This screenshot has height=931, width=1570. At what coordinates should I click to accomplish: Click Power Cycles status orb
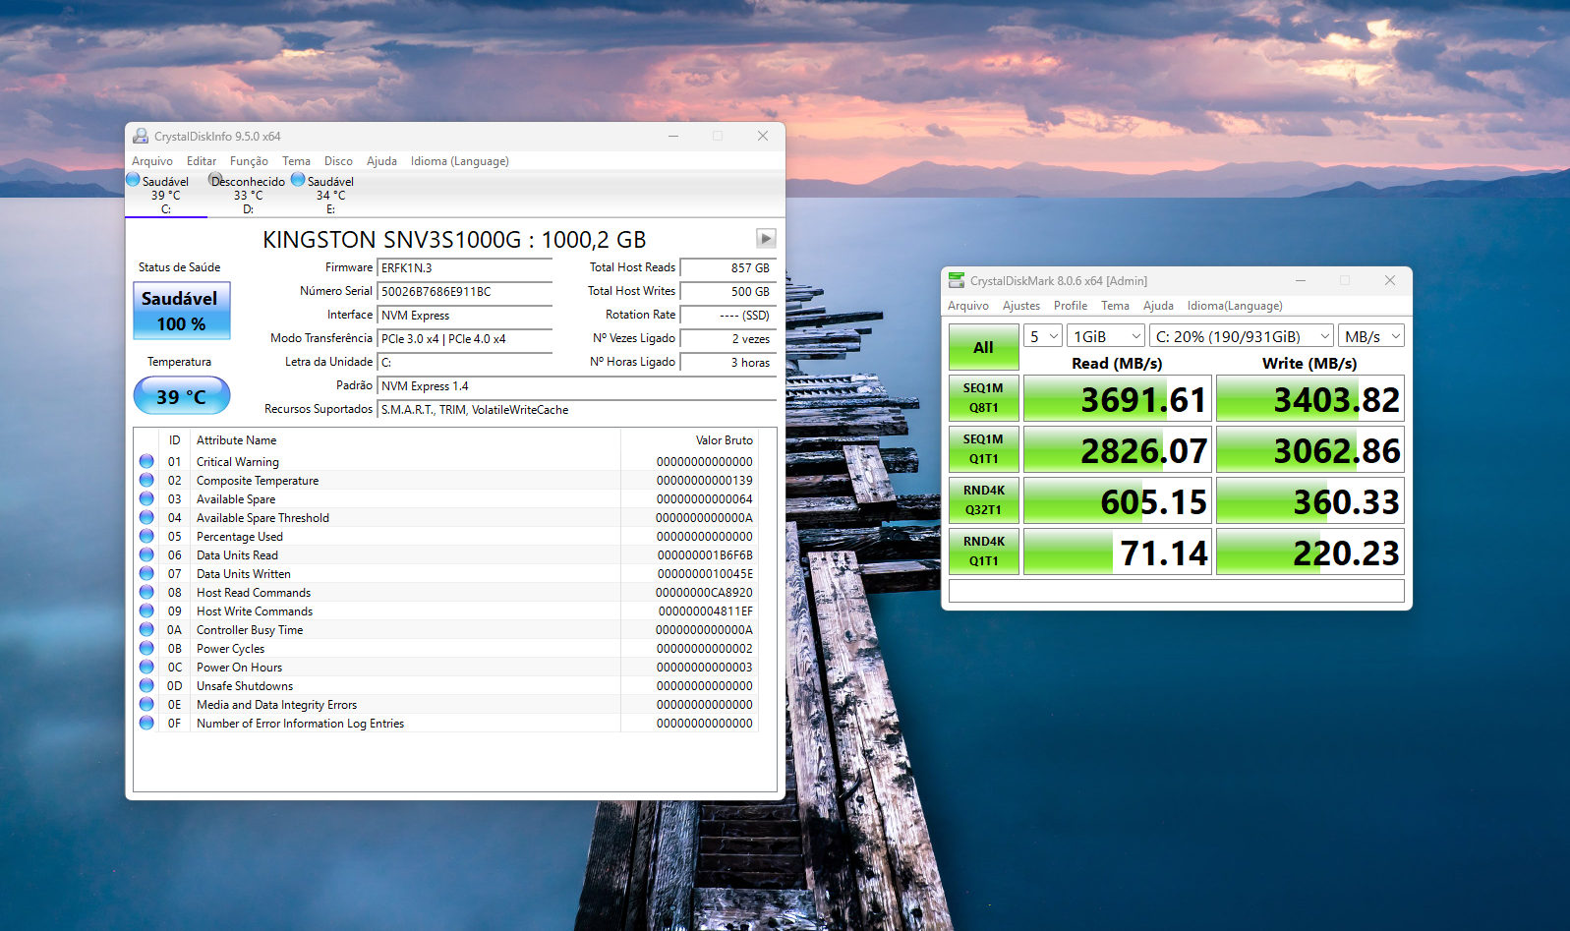(x=146, y=648)
